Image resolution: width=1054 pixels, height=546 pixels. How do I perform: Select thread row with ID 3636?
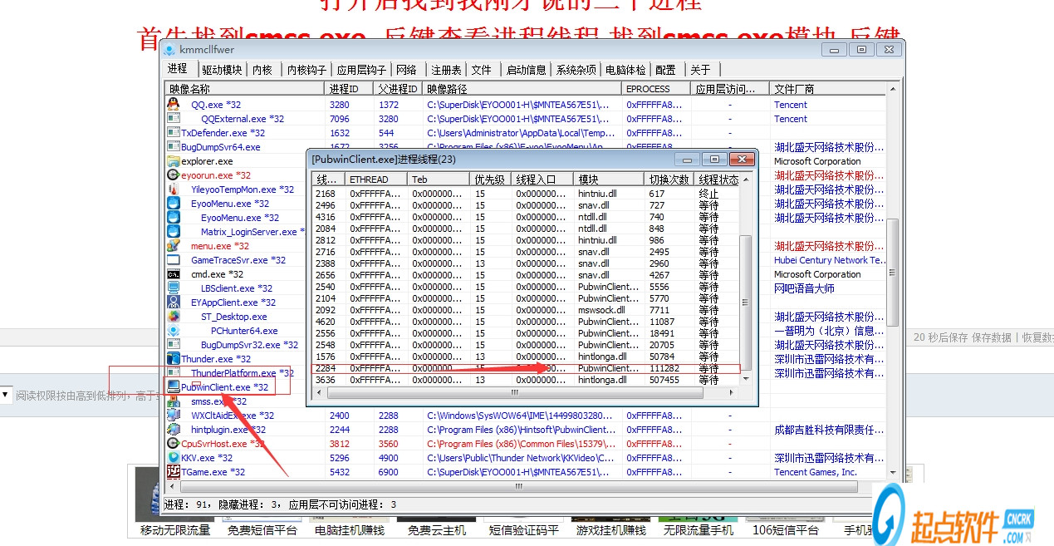(526, 380)
